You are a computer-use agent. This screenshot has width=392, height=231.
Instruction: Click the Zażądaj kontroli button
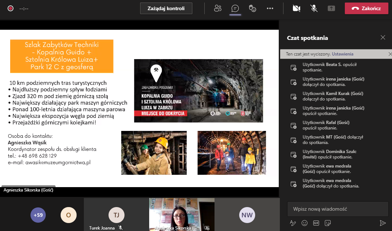[166, 8]
